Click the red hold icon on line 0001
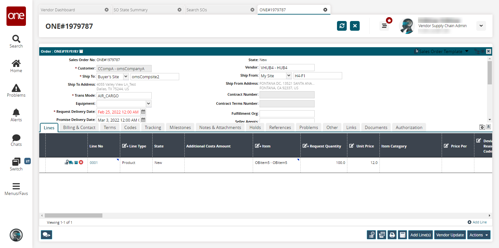Image resolution: width=499 pixels, height=248 pixels. coord(81,162)
